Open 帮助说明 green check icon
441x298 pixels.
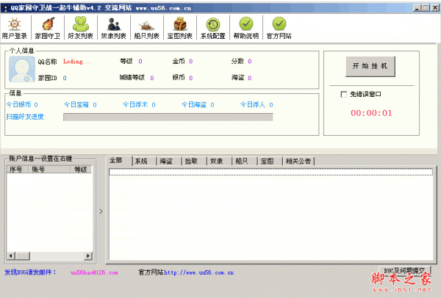(x=246, y=23)
